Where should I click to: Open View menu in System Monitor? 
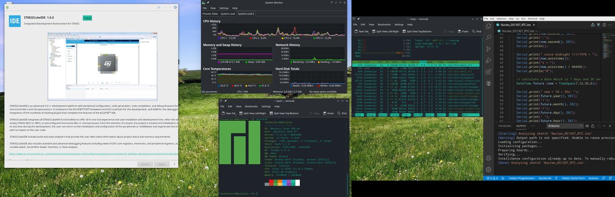213,8
